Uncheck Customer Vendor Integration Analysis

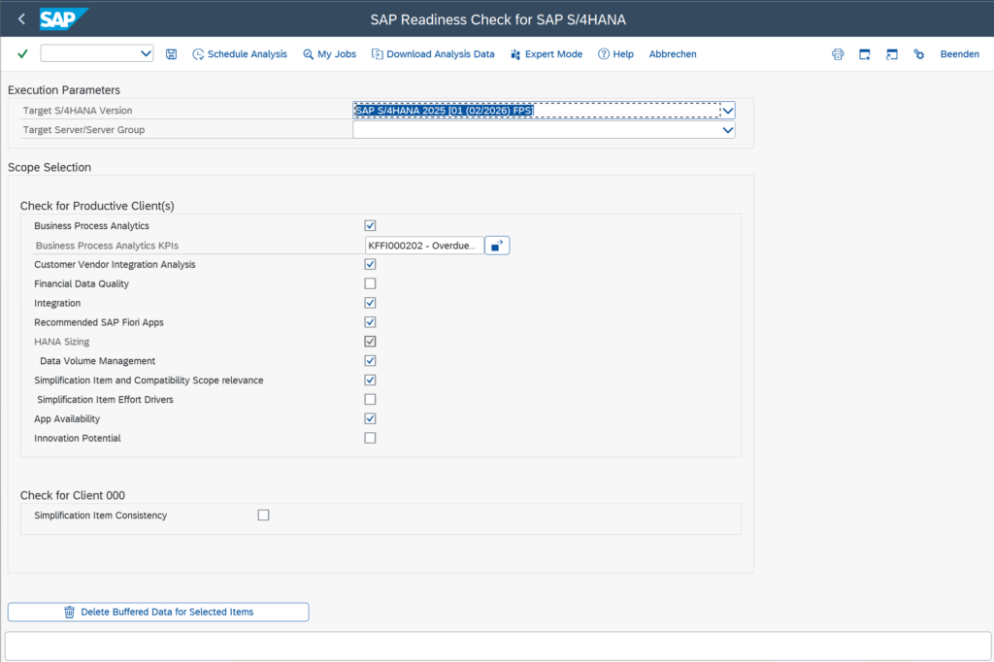(370, 264)
